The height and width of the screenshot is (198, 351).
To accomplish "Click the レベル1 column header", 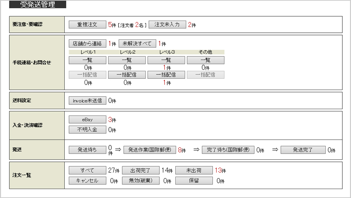I will coord(88,52).
